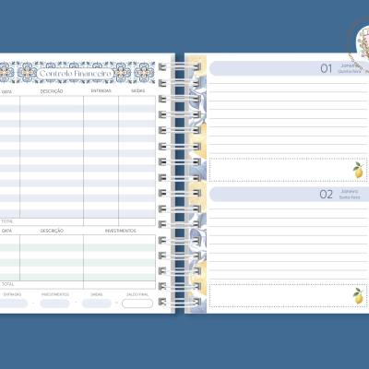Screen dimensions: 369x369
Task: Click the TOTAL label of the Investimentos table
Action: tap(7, 284)
